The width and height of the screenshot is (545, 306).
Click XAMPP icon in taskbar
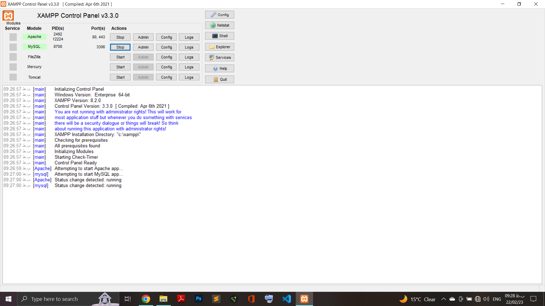304,299
